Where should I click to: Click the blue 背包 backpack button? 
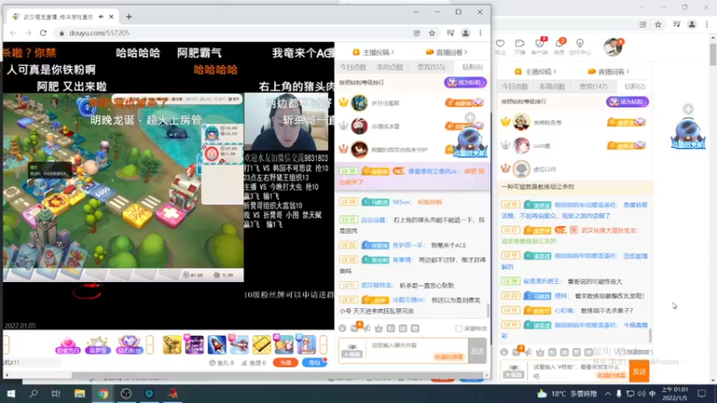(315, 363)
